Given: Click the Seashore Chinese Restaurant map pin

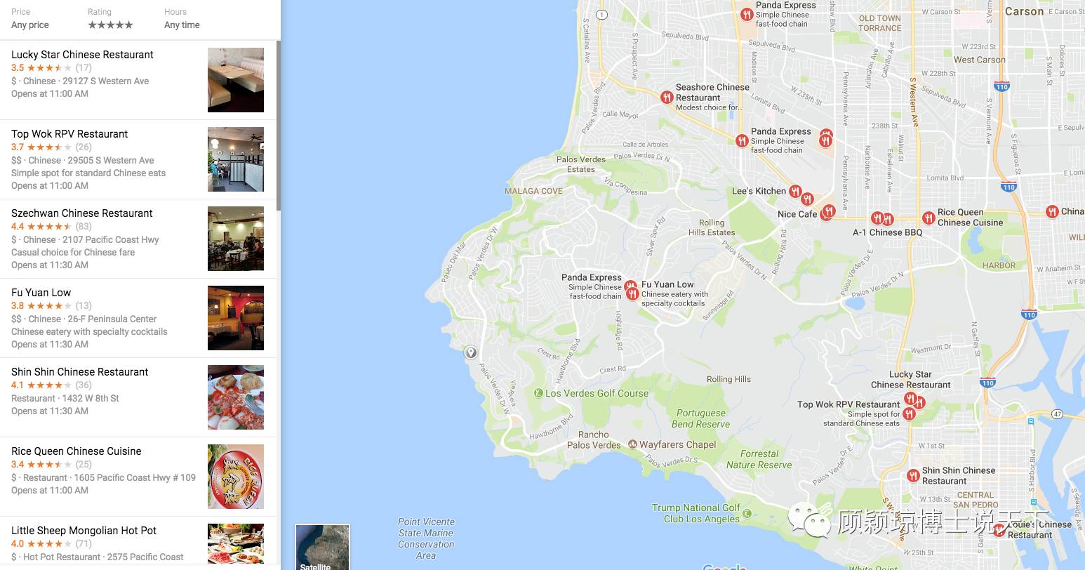Looking at the screenshot, I should (x=667, y=98).
